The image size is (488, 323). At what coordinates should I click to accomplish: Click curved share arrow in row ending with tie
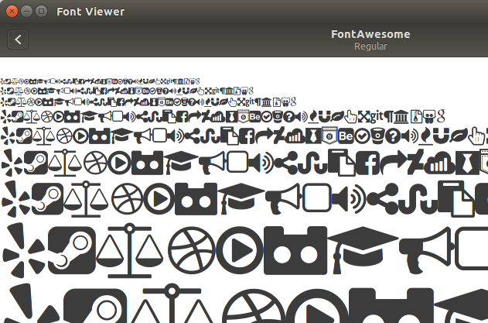(394, 162)
